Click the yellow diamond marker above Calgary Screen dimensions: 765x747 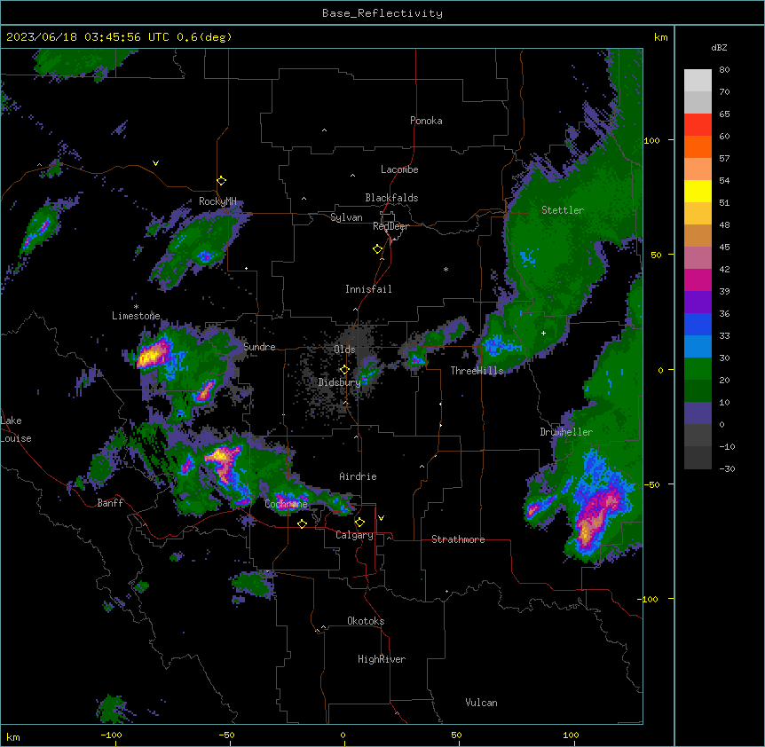coord(359,523)
